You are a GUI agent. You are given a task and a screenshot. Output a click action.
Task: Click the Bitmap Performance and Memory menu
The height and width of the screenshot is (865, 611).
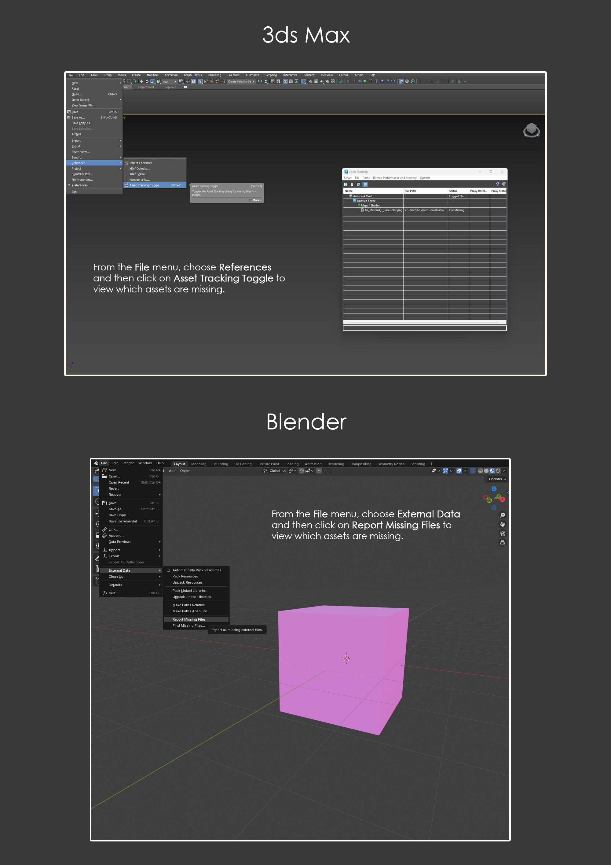coord(394,178)
